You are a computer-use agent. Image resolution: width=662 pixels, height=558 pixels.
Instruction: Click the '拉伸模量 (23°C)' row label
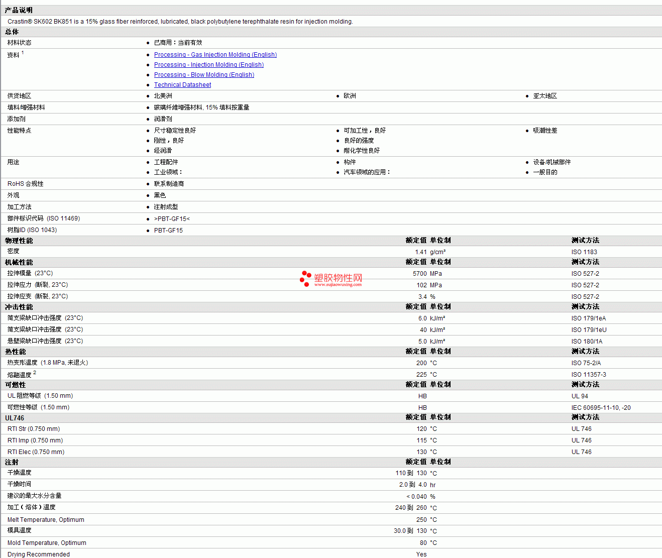(x=30, y=273)
